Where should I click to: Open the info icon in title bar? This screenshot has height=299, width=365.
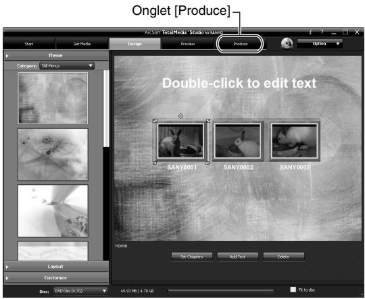310,32
